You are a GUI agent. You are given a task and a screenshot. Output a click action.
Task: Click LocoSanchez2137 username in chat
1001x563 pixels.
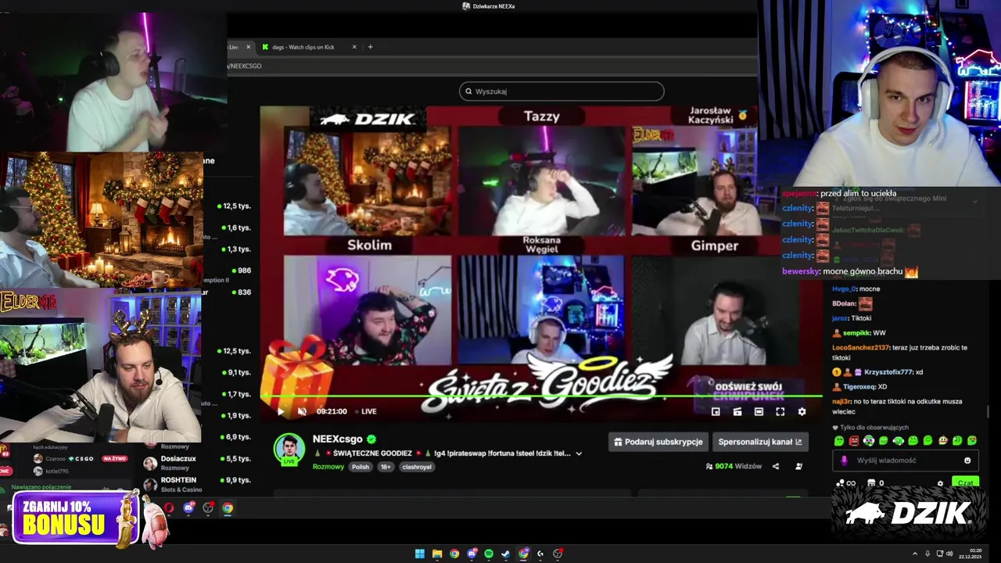860,347
